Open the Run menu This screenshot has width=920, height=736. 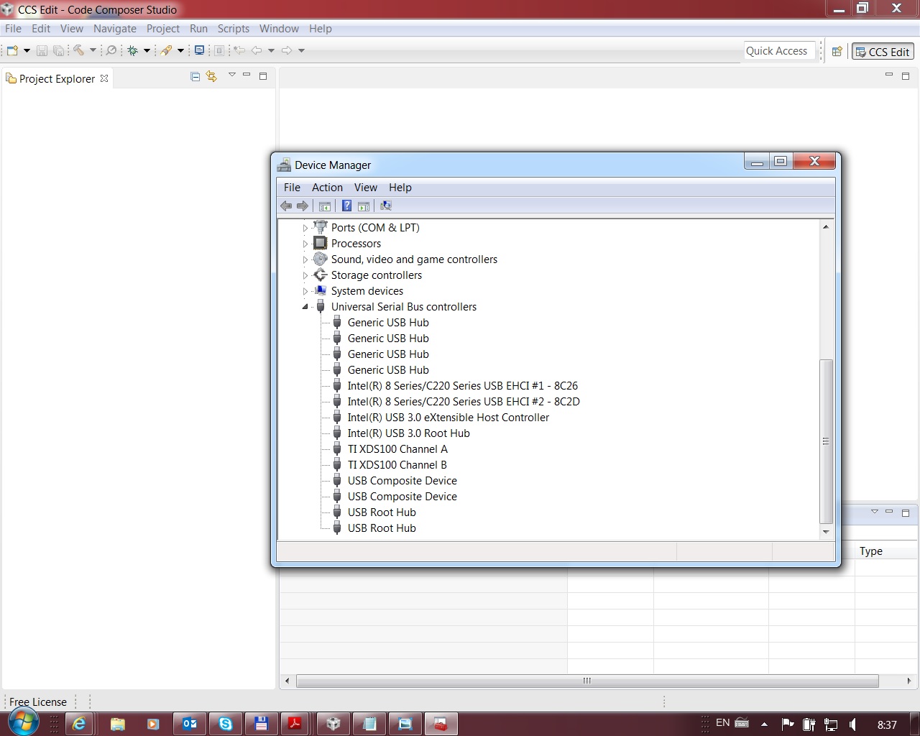198,29
